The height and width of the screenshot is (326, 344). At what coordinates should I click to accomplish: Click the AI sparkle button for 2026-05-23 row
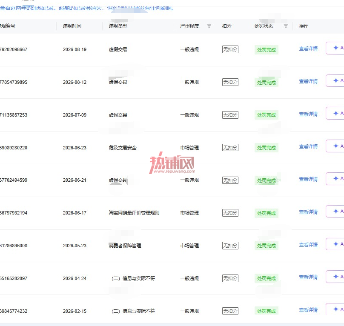point(335,244)
